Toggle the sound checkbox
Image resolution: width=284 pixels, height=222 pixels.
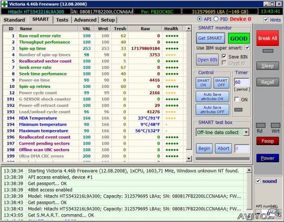(258, 181)
